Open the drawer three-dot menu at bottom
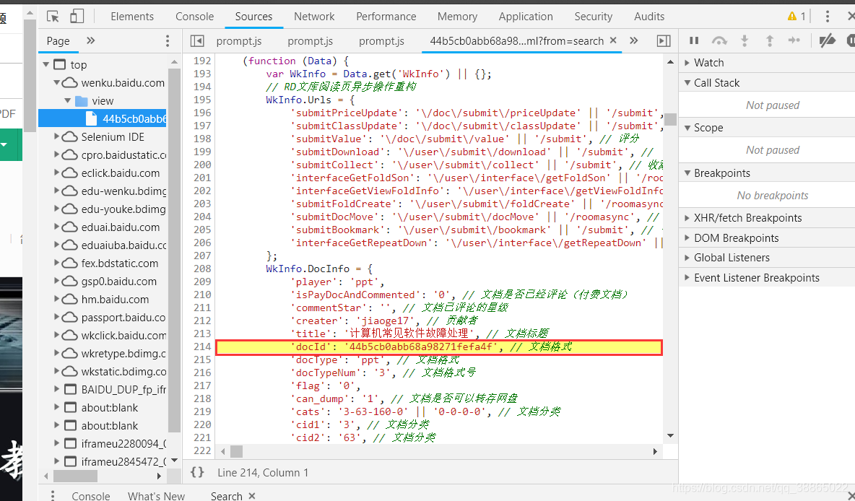 click(x=52, y=495)
